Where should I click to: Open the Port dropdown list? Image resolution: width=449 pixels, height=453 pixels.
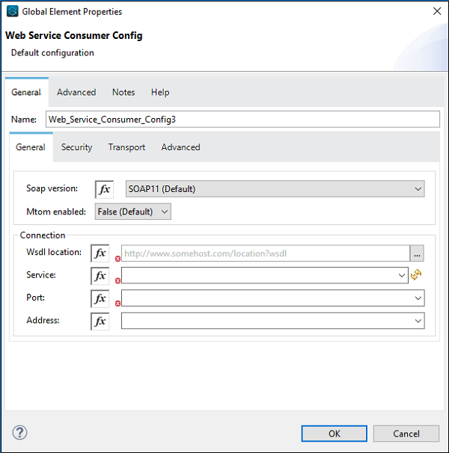coord(418,298)
